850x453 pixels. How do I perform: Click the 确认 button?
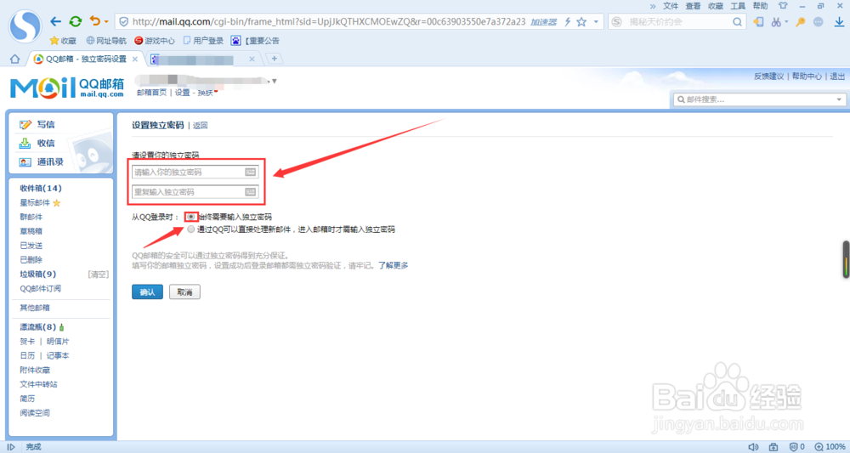coord(147,292)
